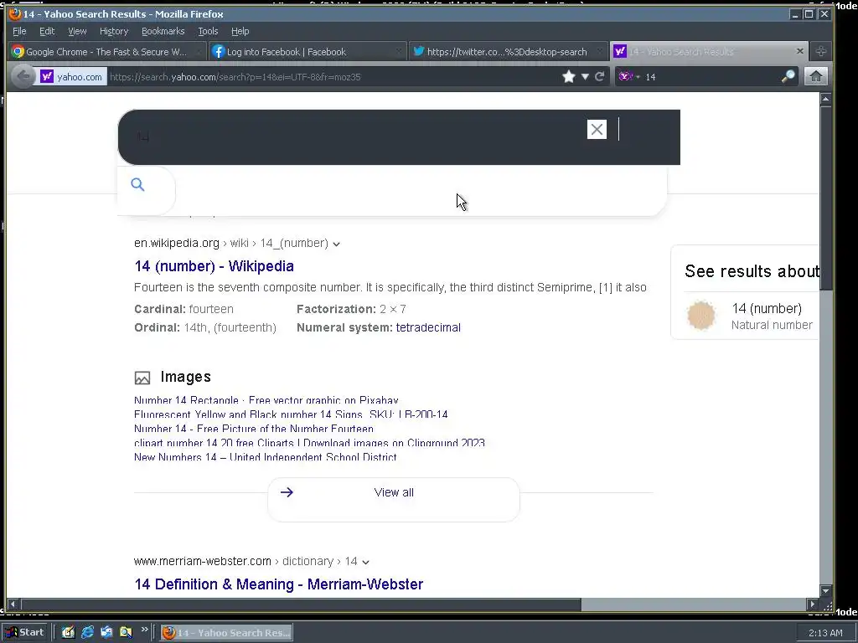The width and height of the screenshot is (858, 643).
Task: Reload the page using refresh icon
Action: (600, 76)
